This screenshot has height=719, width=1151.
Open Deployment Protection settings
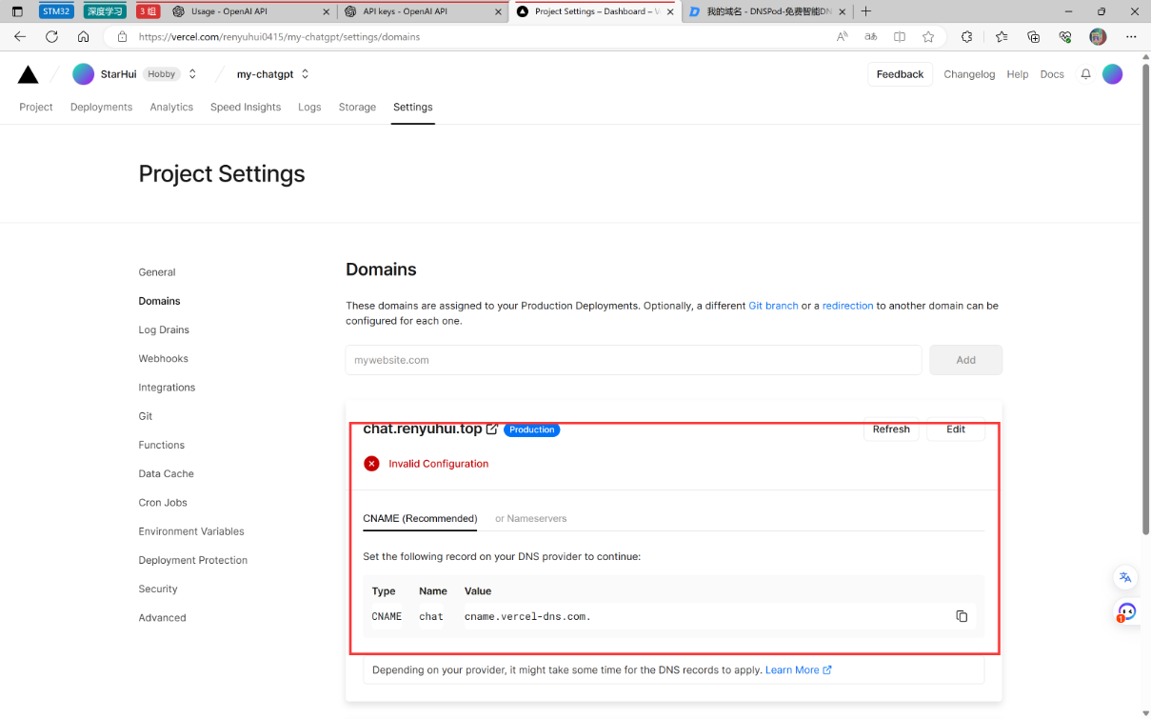pos(193,560)
